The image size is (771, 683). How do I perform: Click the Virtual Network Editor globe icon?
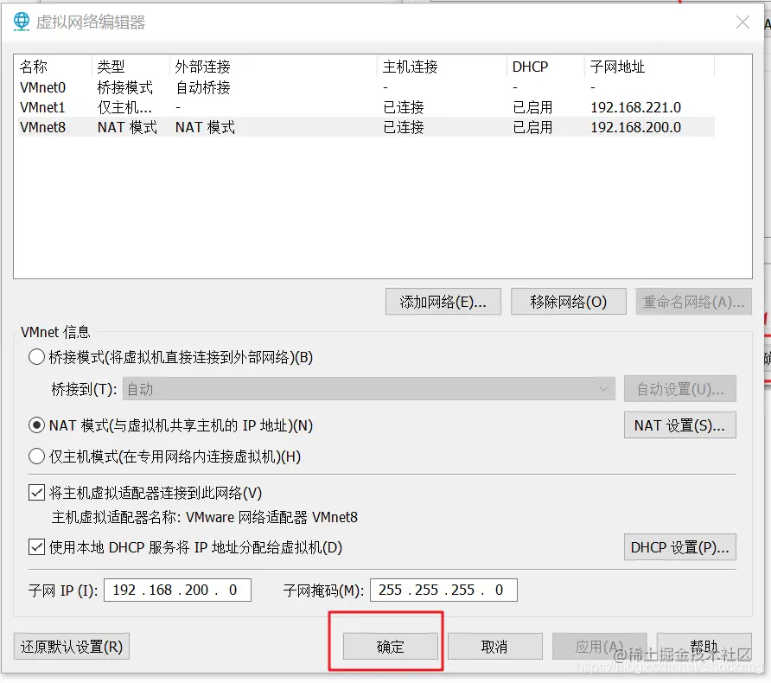click(21, 22)
